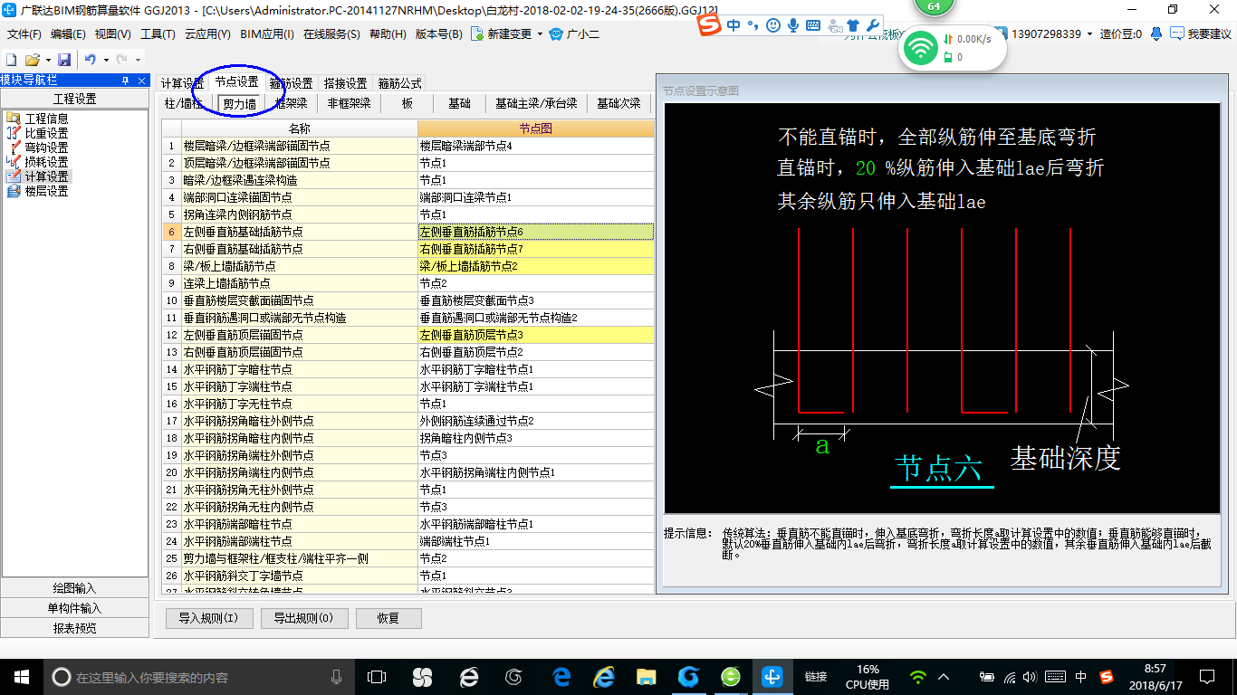
Task: Open the 在线服务(S) menu
Action: tap(331, 34)
